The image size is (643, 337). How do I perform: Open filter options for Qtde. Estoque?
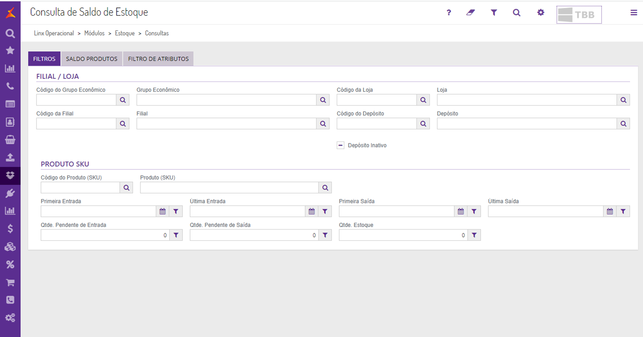[x=474, y=235]
